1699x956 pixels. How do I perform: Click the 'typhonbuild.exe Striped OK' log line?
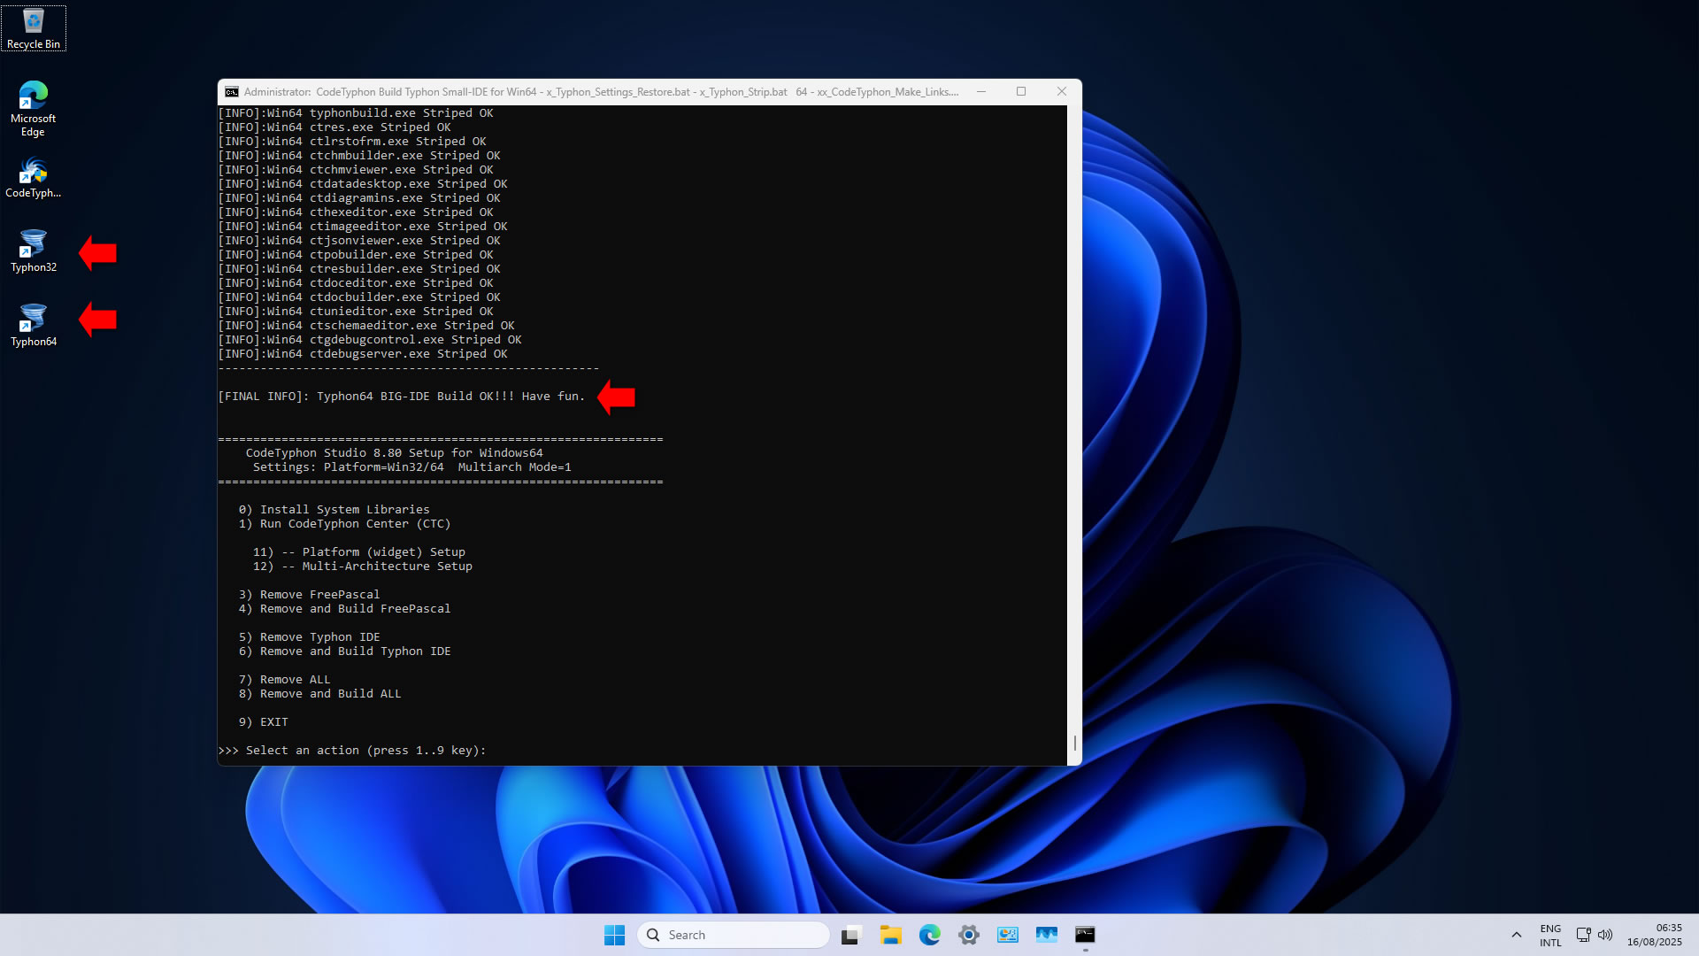pos(356,113)
